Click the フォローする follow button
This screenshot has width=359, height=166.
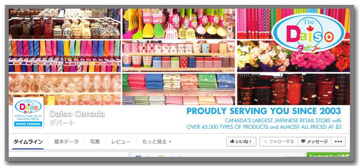pyautogui.click(x=279, y=142)
